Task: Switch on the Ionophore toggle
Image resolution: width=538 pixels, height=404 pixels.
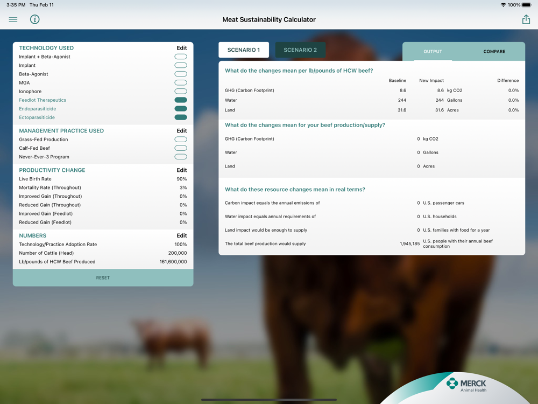Action: [x=181, y=92]
